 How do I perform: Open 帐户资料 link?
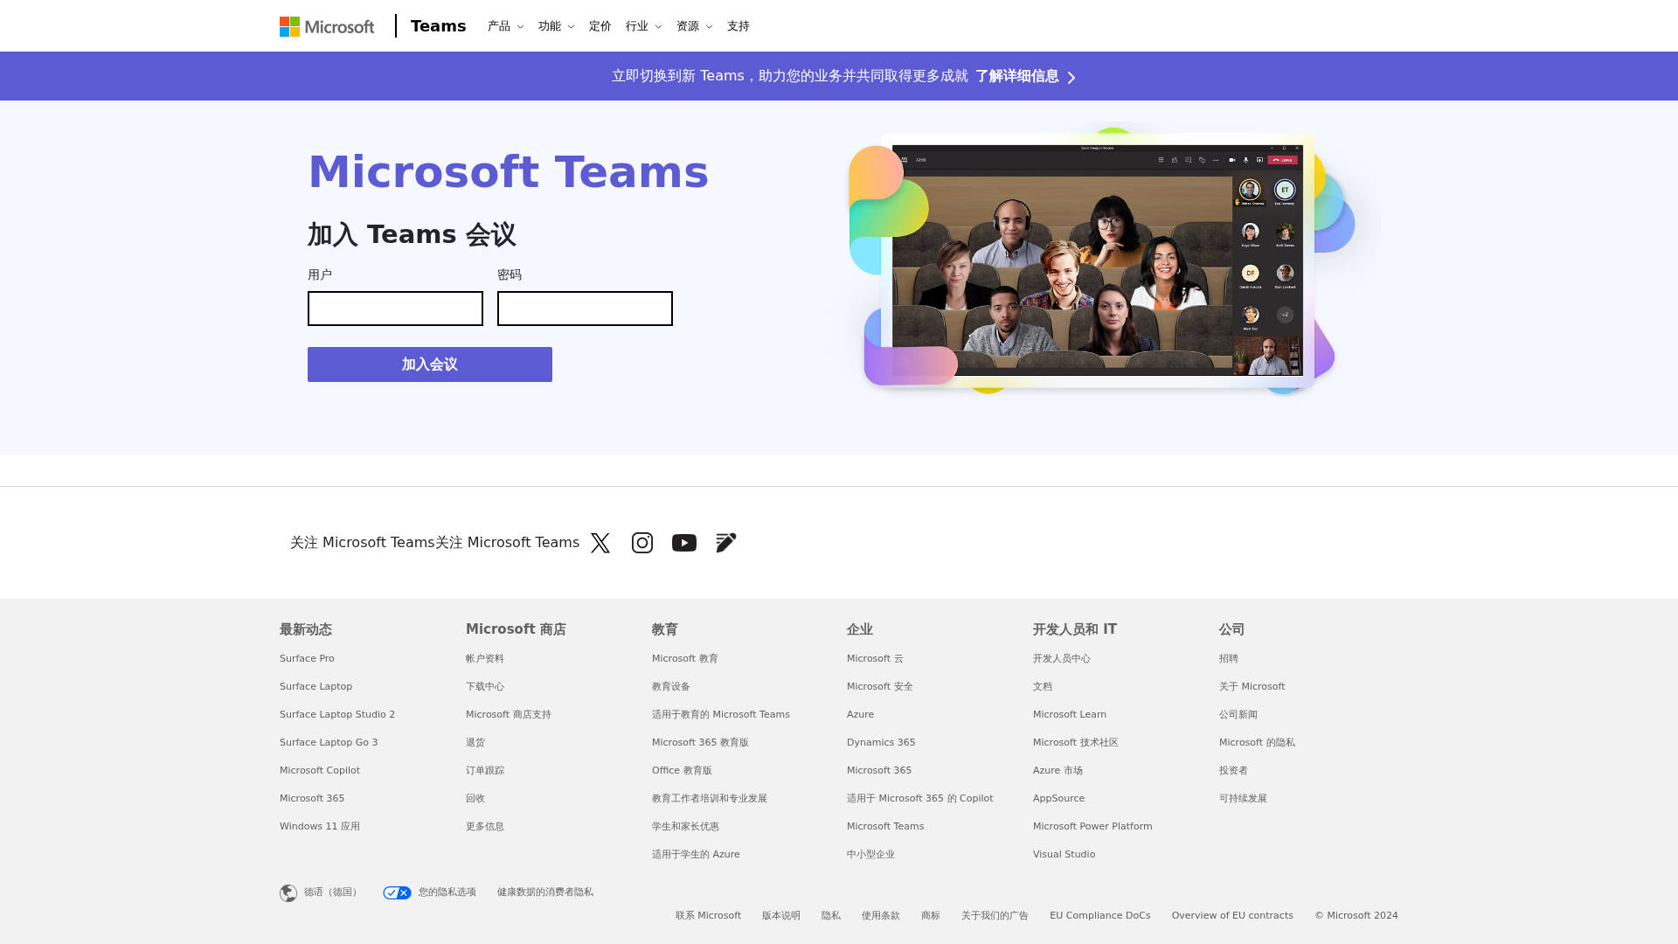coord(485,658)
